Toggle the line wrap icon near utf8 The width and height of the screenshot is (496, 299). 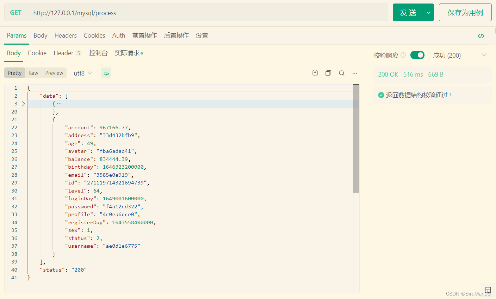[106, 73]
